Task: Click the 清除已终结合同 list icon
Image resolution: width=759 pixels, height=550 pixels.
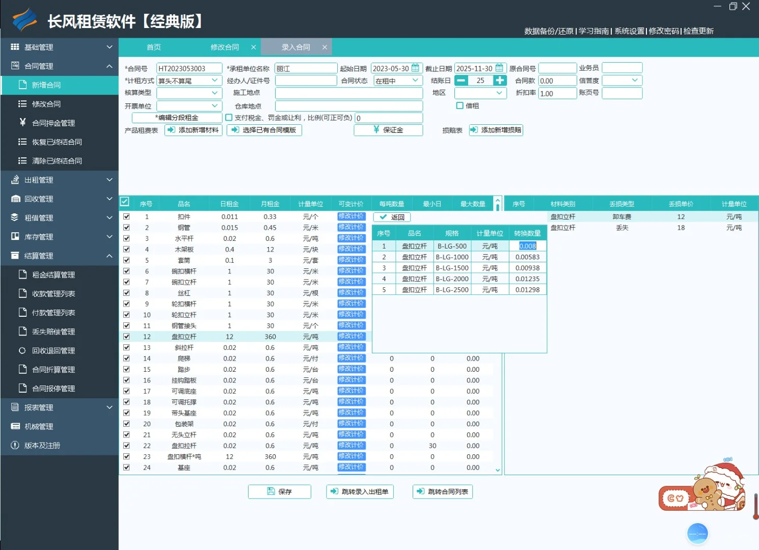Action: (22, 160)
